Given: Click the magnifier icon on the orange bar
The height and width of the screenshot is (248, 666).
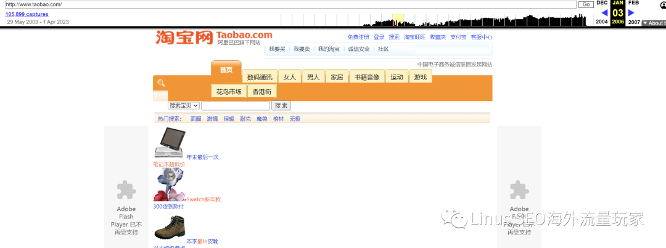Looking at the screenshot, I should 161,83.
